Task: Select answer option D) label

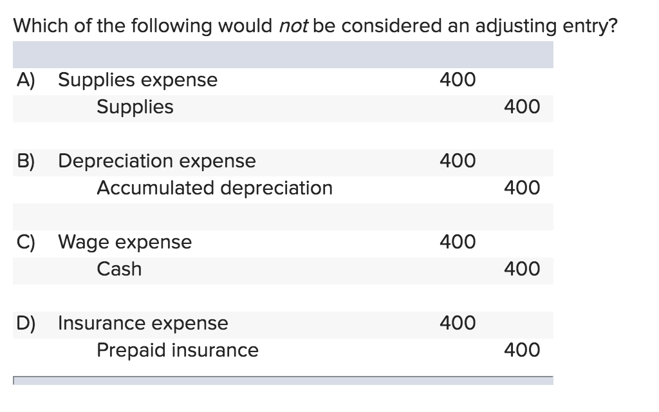Action: coord(26,323)
